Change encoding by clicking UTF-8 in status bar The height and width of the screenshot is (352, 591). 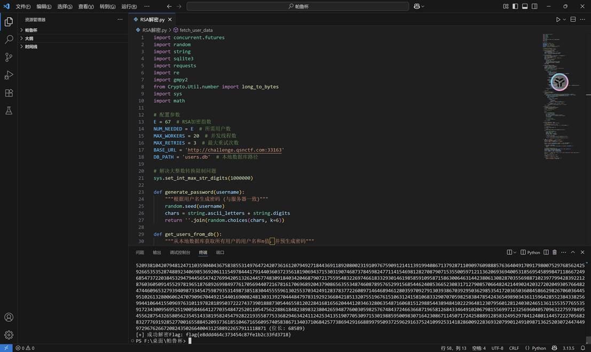[x=498, y=348]
